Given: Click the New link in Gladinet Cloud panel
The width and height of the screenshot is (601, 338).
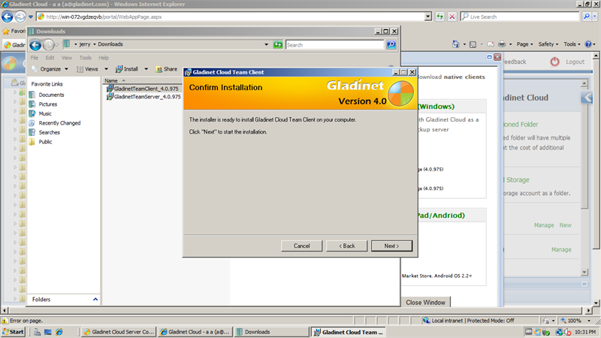Looking at the screenshot, I should [x=566, y=225].
